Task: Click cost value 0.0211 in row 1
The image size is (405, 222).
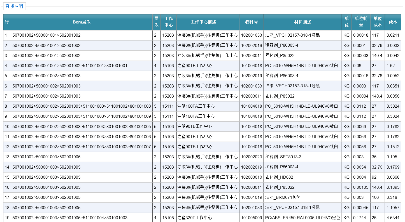Action: click(x=393, y=35)
